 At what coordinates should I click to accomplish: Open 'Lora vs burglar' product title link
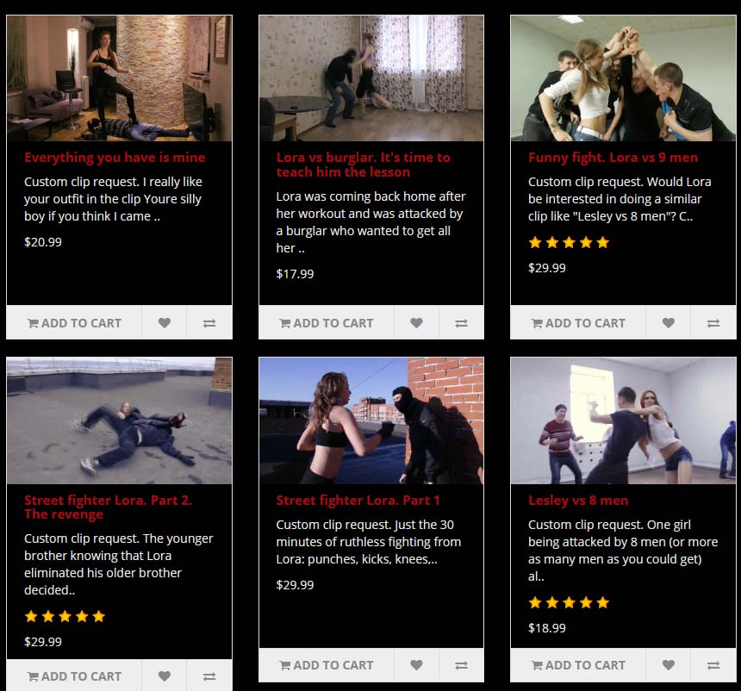[363, 165]
